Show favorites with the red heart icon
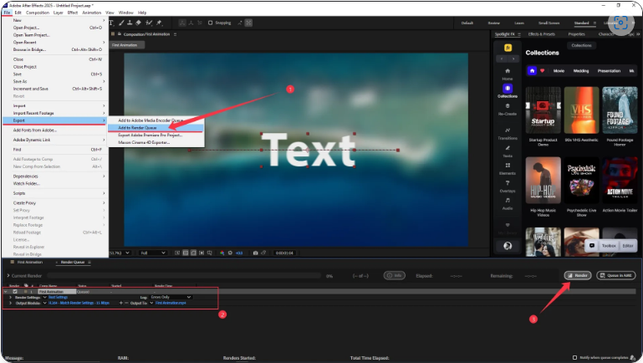The width and height of the screenshot is (643, 363). click(x=542, y=70)
